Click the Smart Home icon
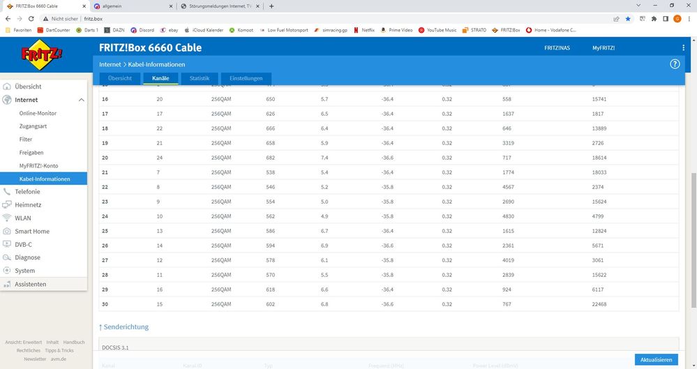This screenshot has height=369, width=697. [7, 231]
